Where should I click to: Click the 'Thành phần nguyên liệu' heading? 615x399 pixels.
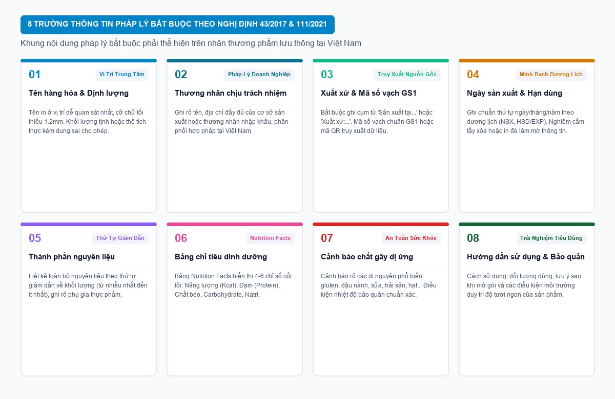pyautogui.click(x=72, y=257)
